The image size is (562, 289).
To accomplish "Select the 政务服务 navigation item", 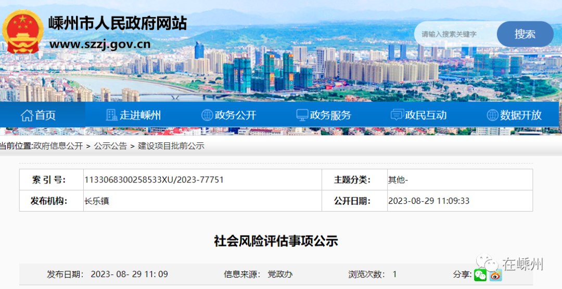I will pyautogui.click(x=330, y=115).
